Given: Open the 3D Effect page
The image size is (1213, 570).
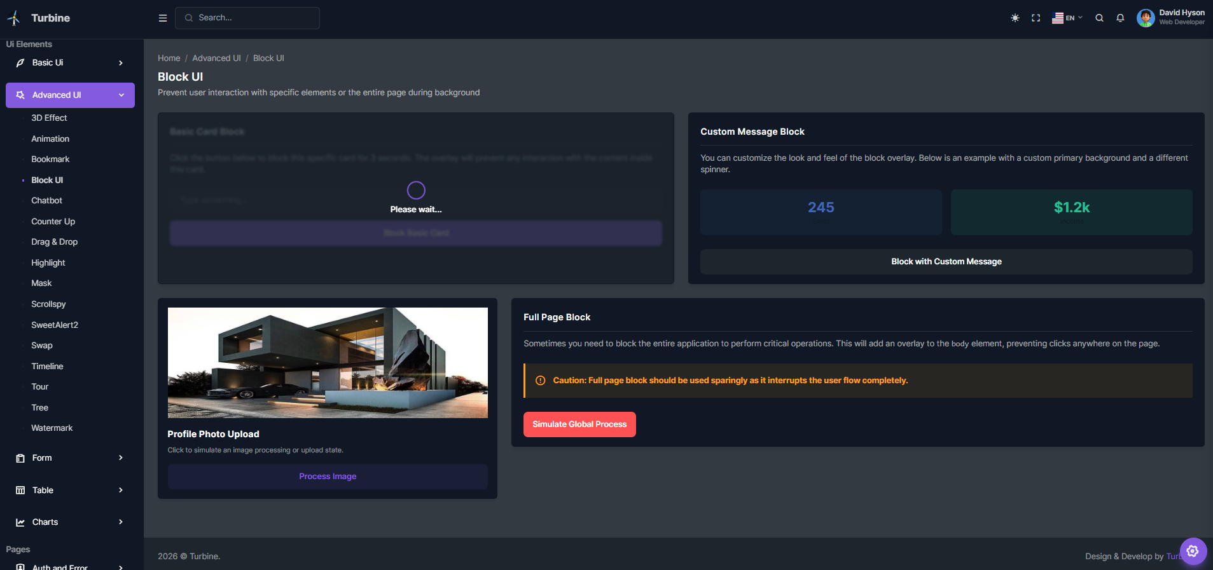Looking at the screenshot, I should coord(49,118).
